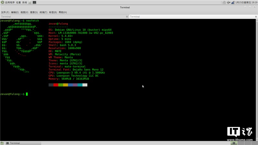258x145 pixels.
Task: Click the volume muted icon in tray
Action: (x=229, y=3)
